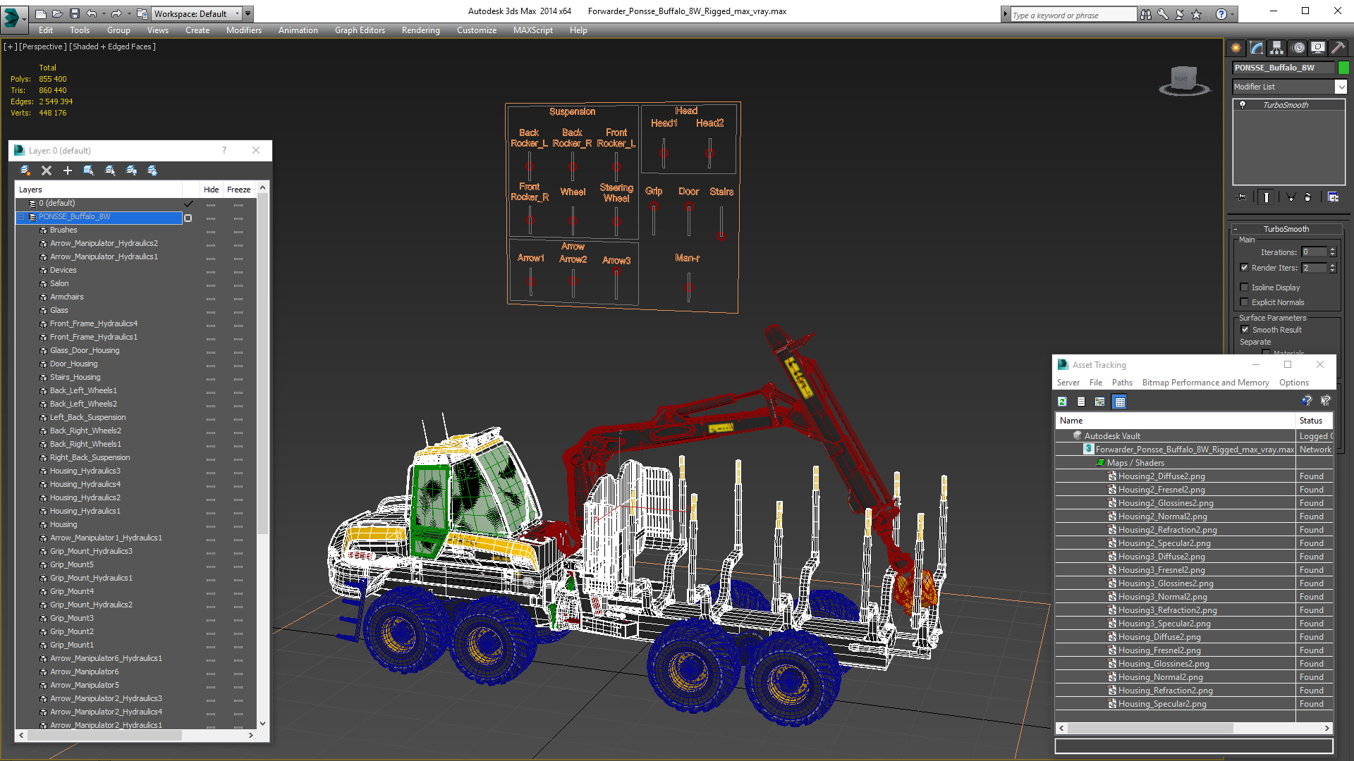Click the Save File floppy disk icon

pos(74,13)
